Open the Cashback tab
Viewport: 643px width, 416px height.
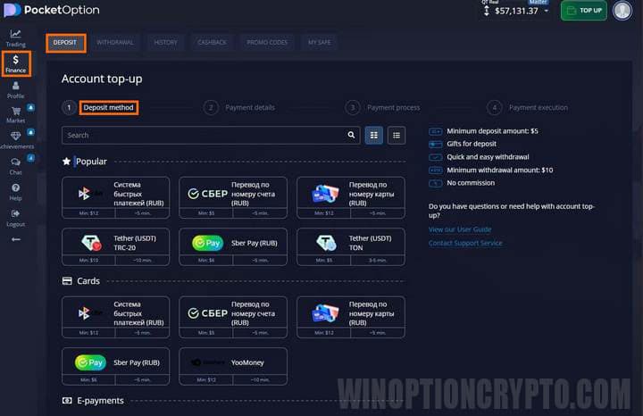tap(213, 42)
